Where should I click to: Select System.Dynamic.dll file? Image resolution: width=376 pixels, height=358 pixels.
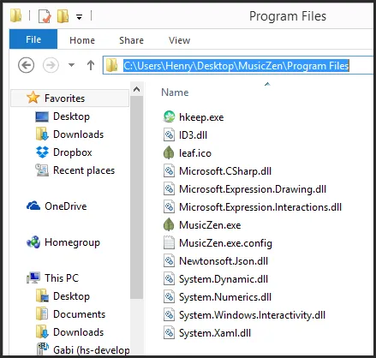[x=224, y=279]
